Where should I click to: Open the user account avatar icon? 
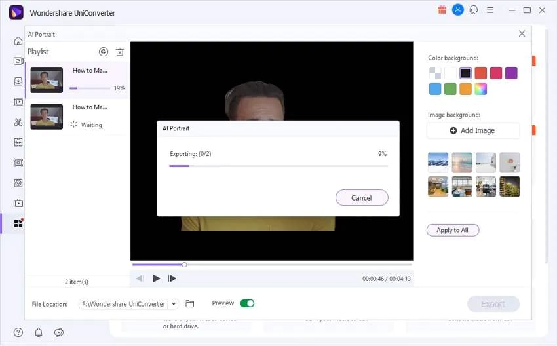coord(458,10)
